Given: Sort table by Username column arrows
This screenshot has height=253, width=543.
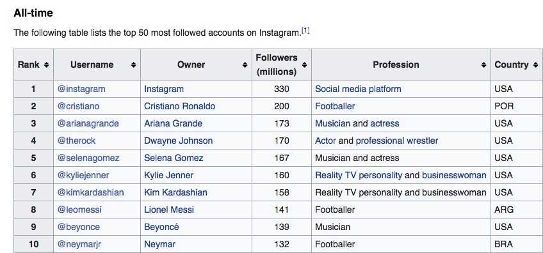Looking at the screenshot, I should 133,65.
